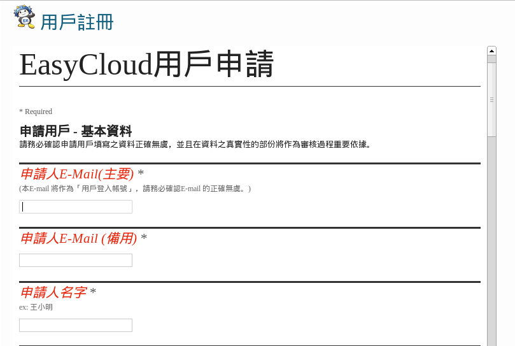Click the 用戶註冊 page heading
This screenshot has width=515, height=346.
[x=77, y=22]
